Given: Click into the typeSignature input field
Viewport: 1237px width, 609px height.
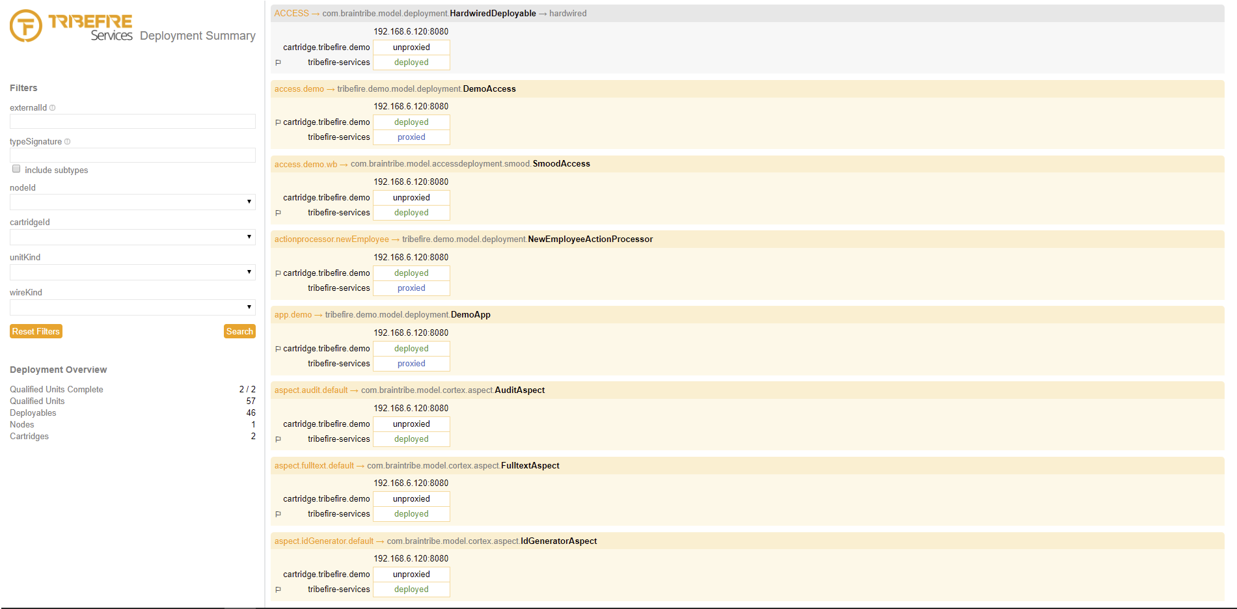Looking at the screenshot, I should click(x=132, y=156).
